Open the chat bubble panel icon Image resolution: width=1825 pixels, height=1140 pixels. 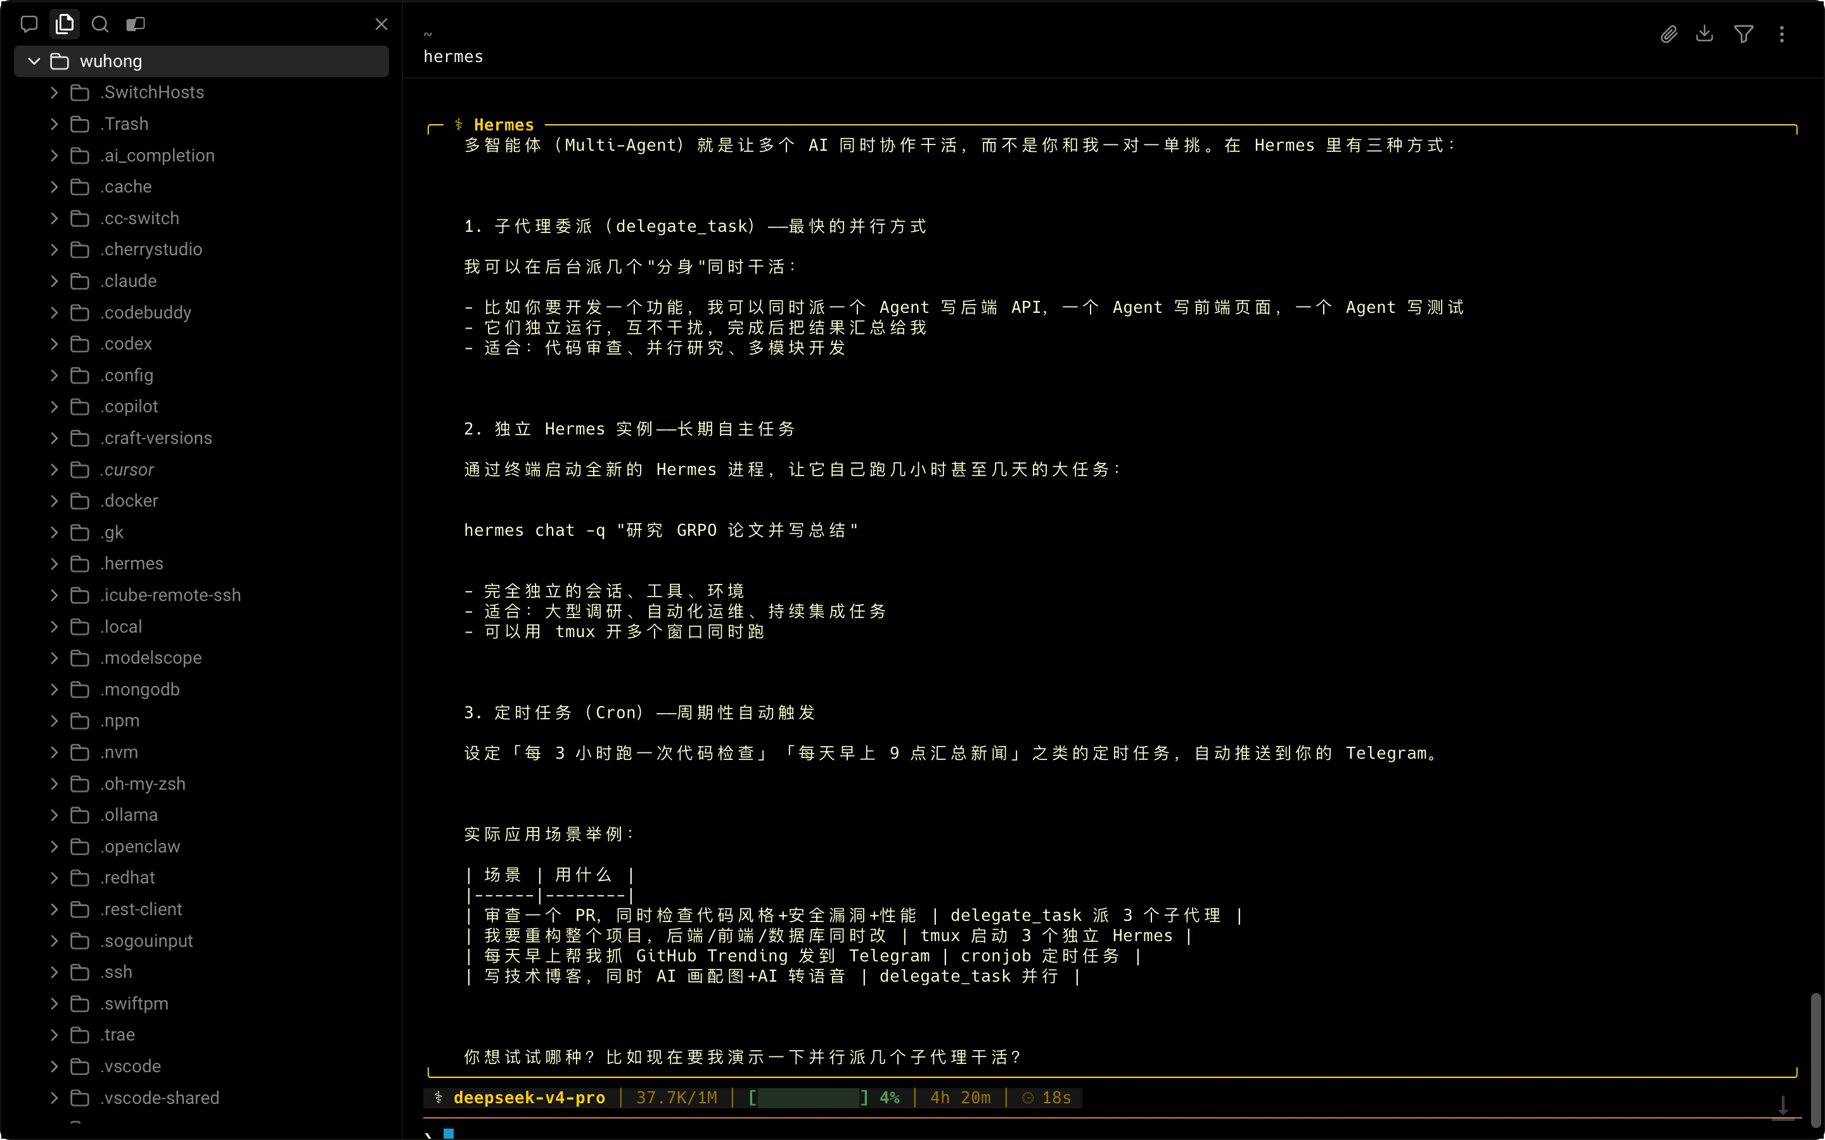coord(29,24)
